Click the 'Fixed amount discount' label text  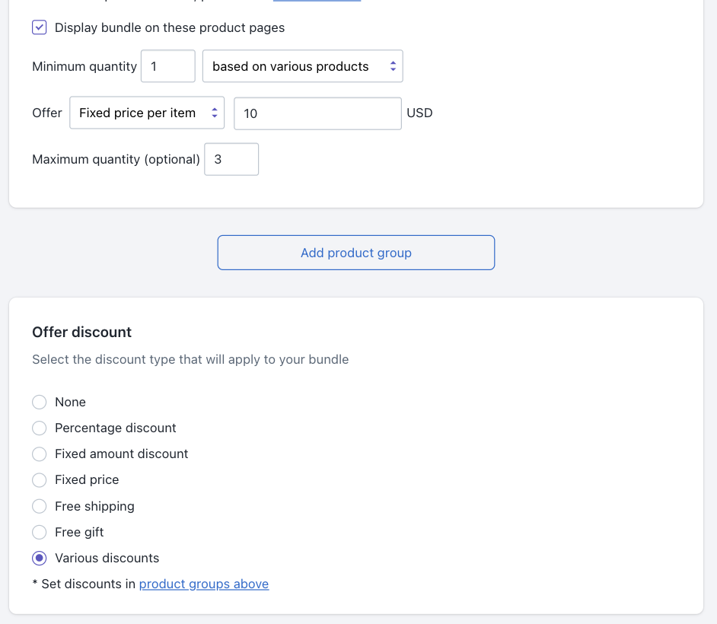[122, 454]
